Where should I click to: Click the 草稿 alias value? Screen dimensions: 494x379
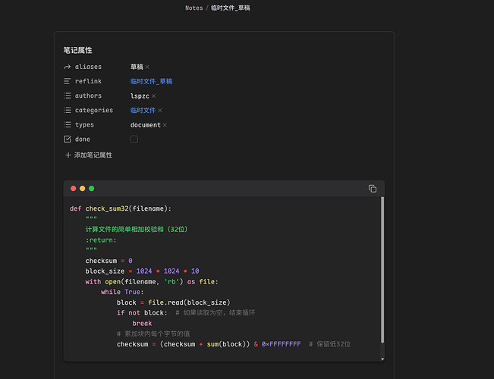tap(137, 67)
